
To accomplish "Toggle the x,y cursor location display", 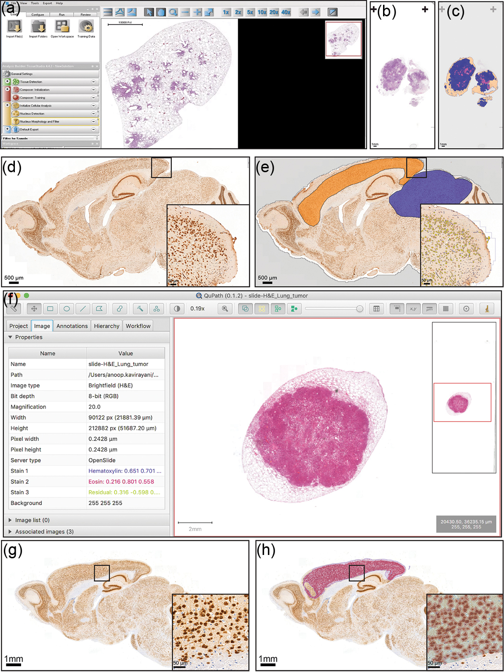I will [413, 308].
